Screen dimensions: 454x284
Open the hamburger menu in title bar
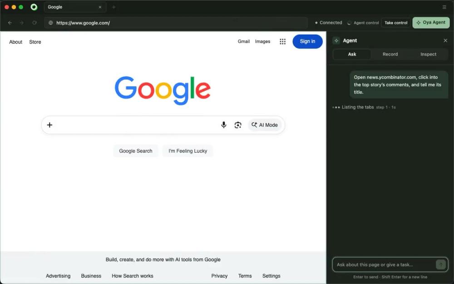pyautogui.click(x=444, y=7)
